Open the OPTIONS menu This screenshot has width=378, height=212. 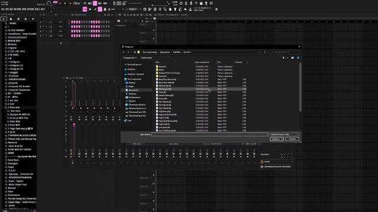[x=31, y=9]
